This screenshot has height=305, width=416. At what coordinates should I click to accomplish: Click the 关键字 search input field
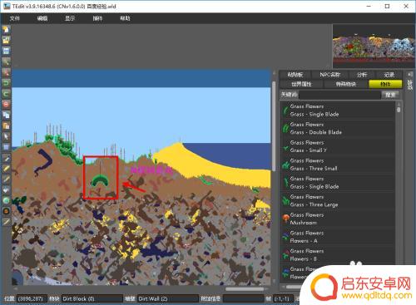[x=340, y=95]
